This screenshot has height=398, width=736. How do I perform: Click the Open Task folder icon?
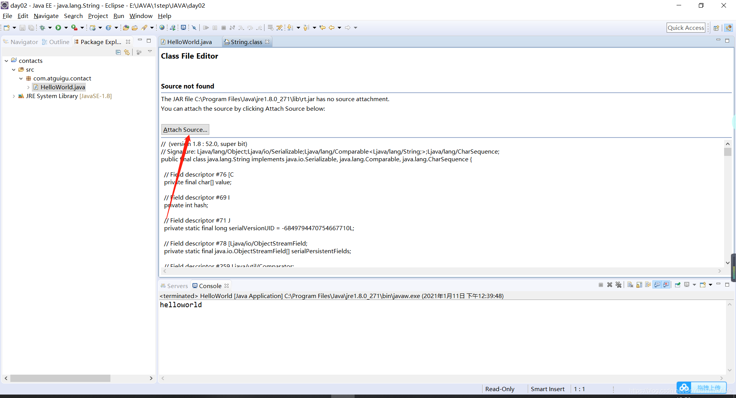[135, 28]
